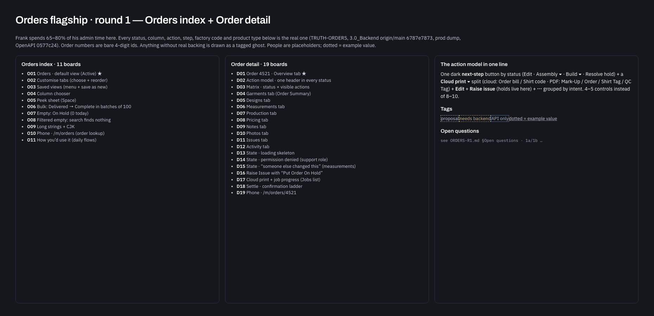Open D15 someone else changed this entry
This screenshot has width=654, height=316.
point(296,166)
